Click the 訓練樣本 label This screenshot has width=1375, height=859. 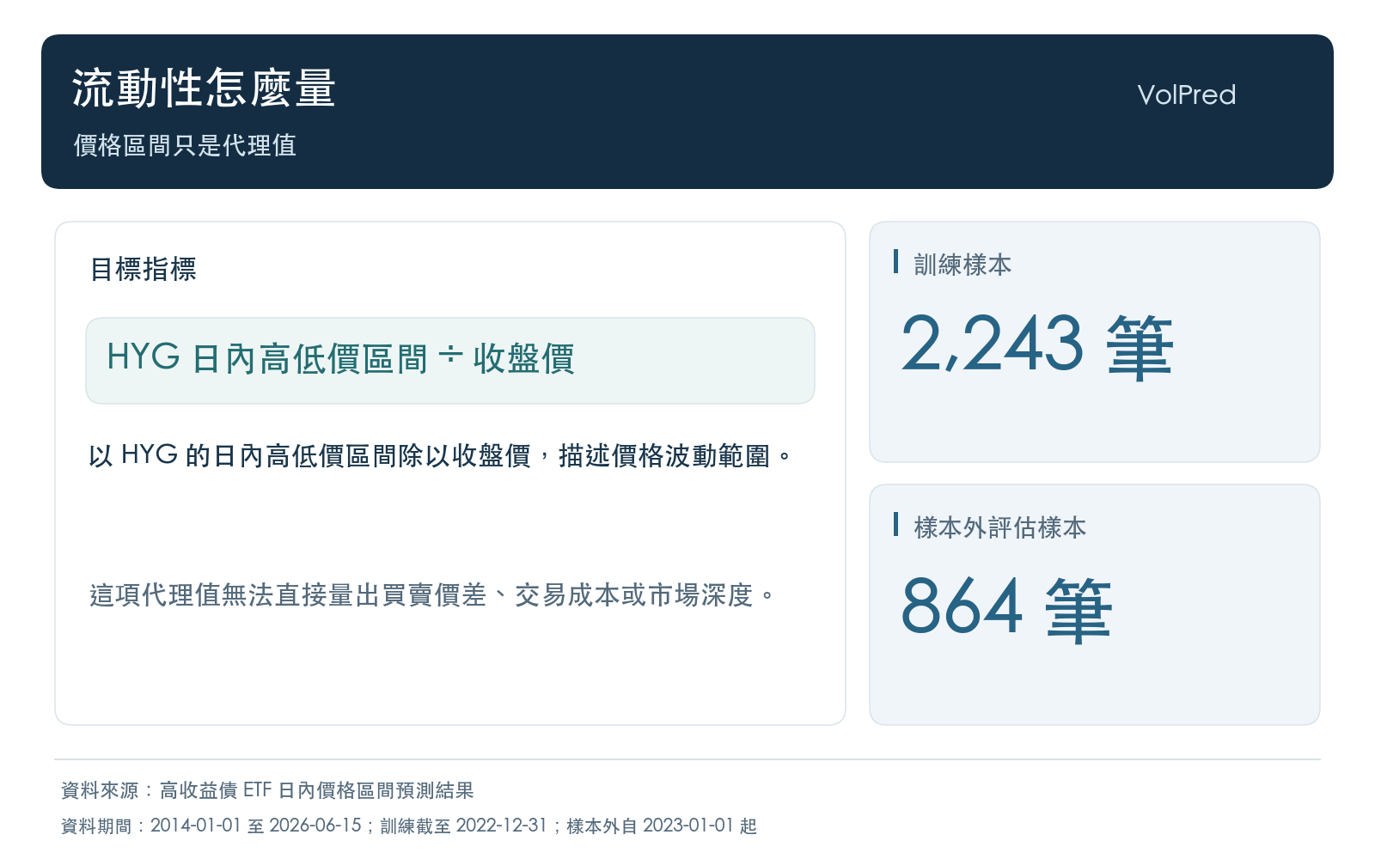[x=962, y=265]
